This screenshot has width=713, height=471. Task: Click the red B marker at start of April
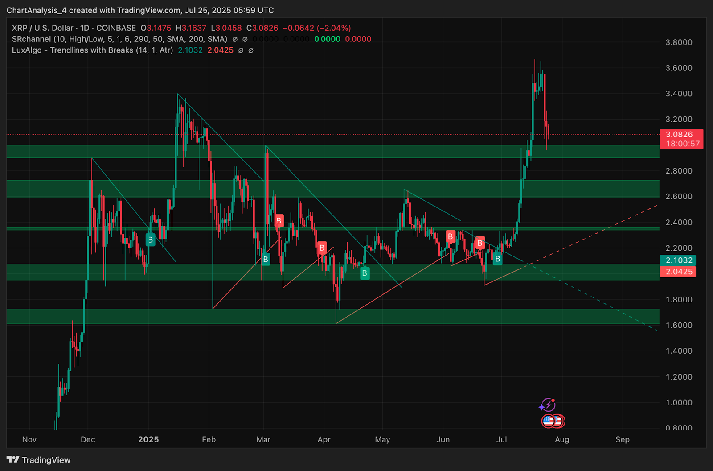point(322,248)
